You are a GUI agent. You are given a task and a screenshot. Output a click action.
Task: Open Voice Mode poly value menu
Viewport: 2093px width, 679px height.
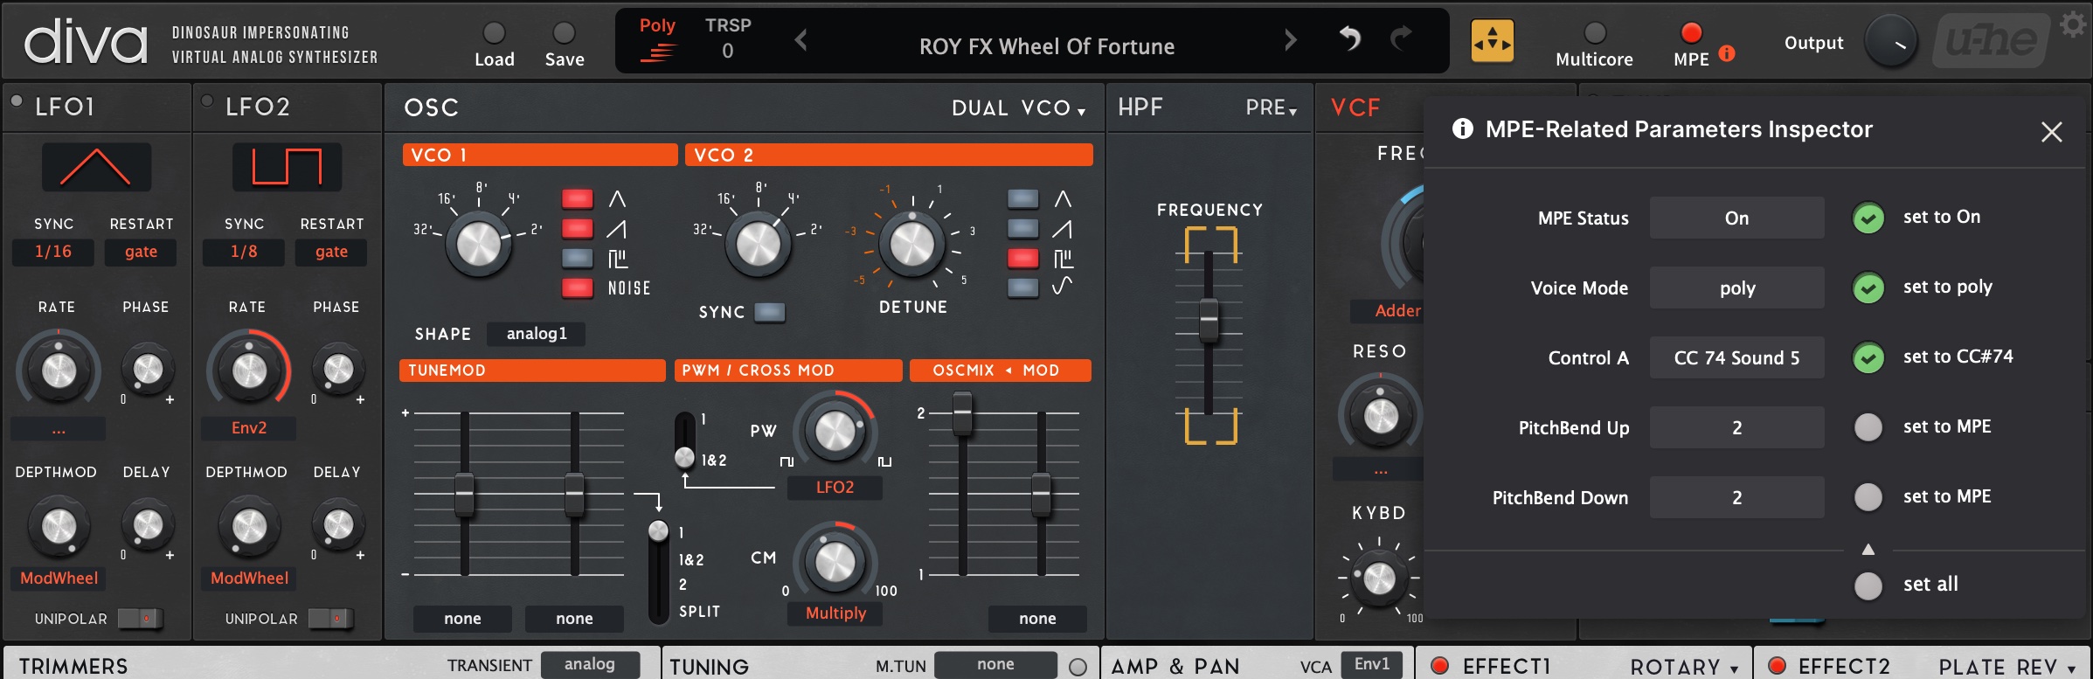[1737, 288]
